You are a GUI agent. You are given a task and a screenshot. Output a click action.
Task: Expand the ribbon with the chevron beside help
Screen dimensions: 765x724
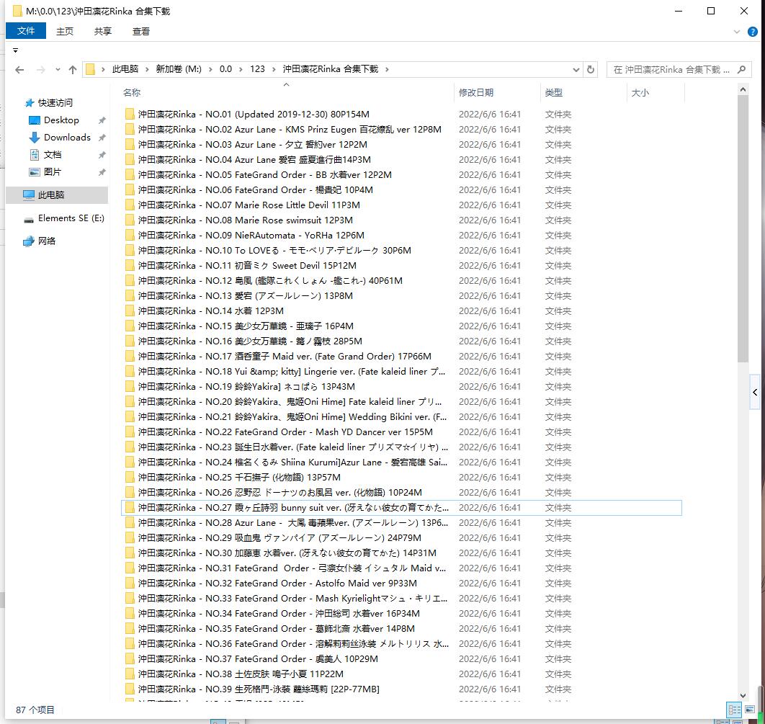coord(737,32)
